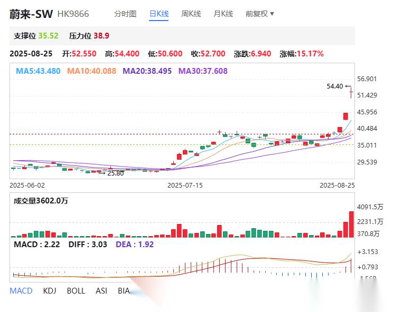
Task: Click the MA10:40.088 label
Action: [x=91, y=71]
